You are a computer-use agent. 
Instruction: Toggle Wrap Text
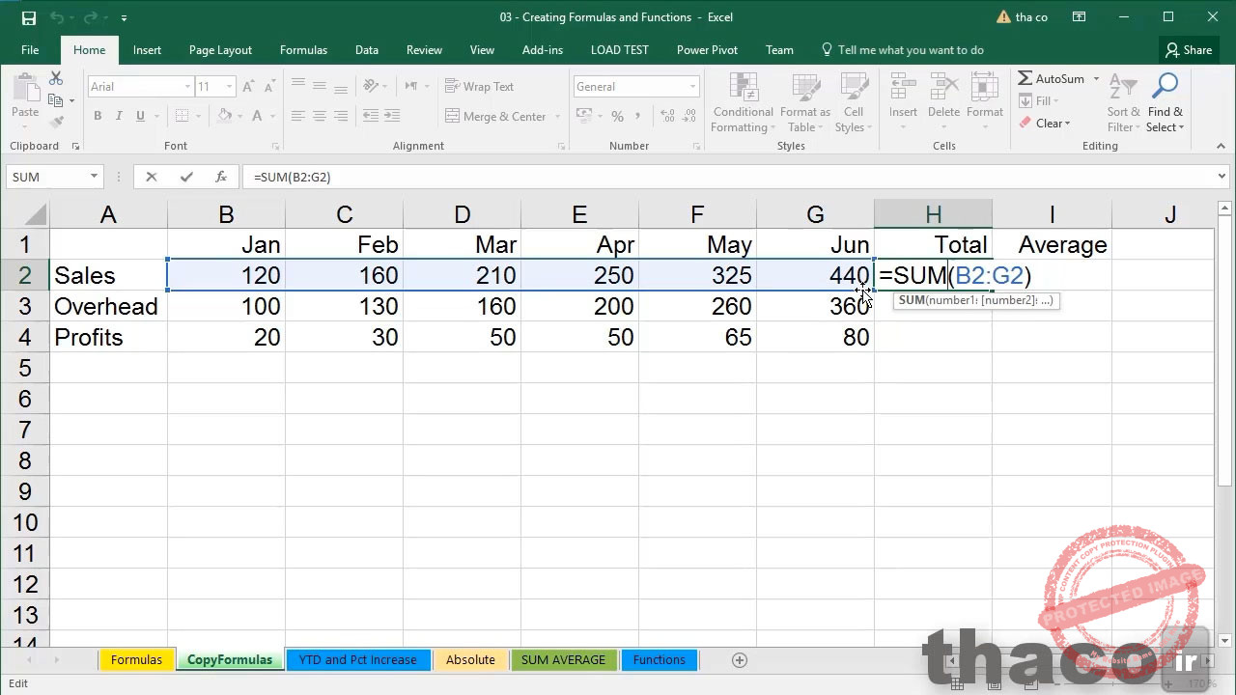click(479, 87)
